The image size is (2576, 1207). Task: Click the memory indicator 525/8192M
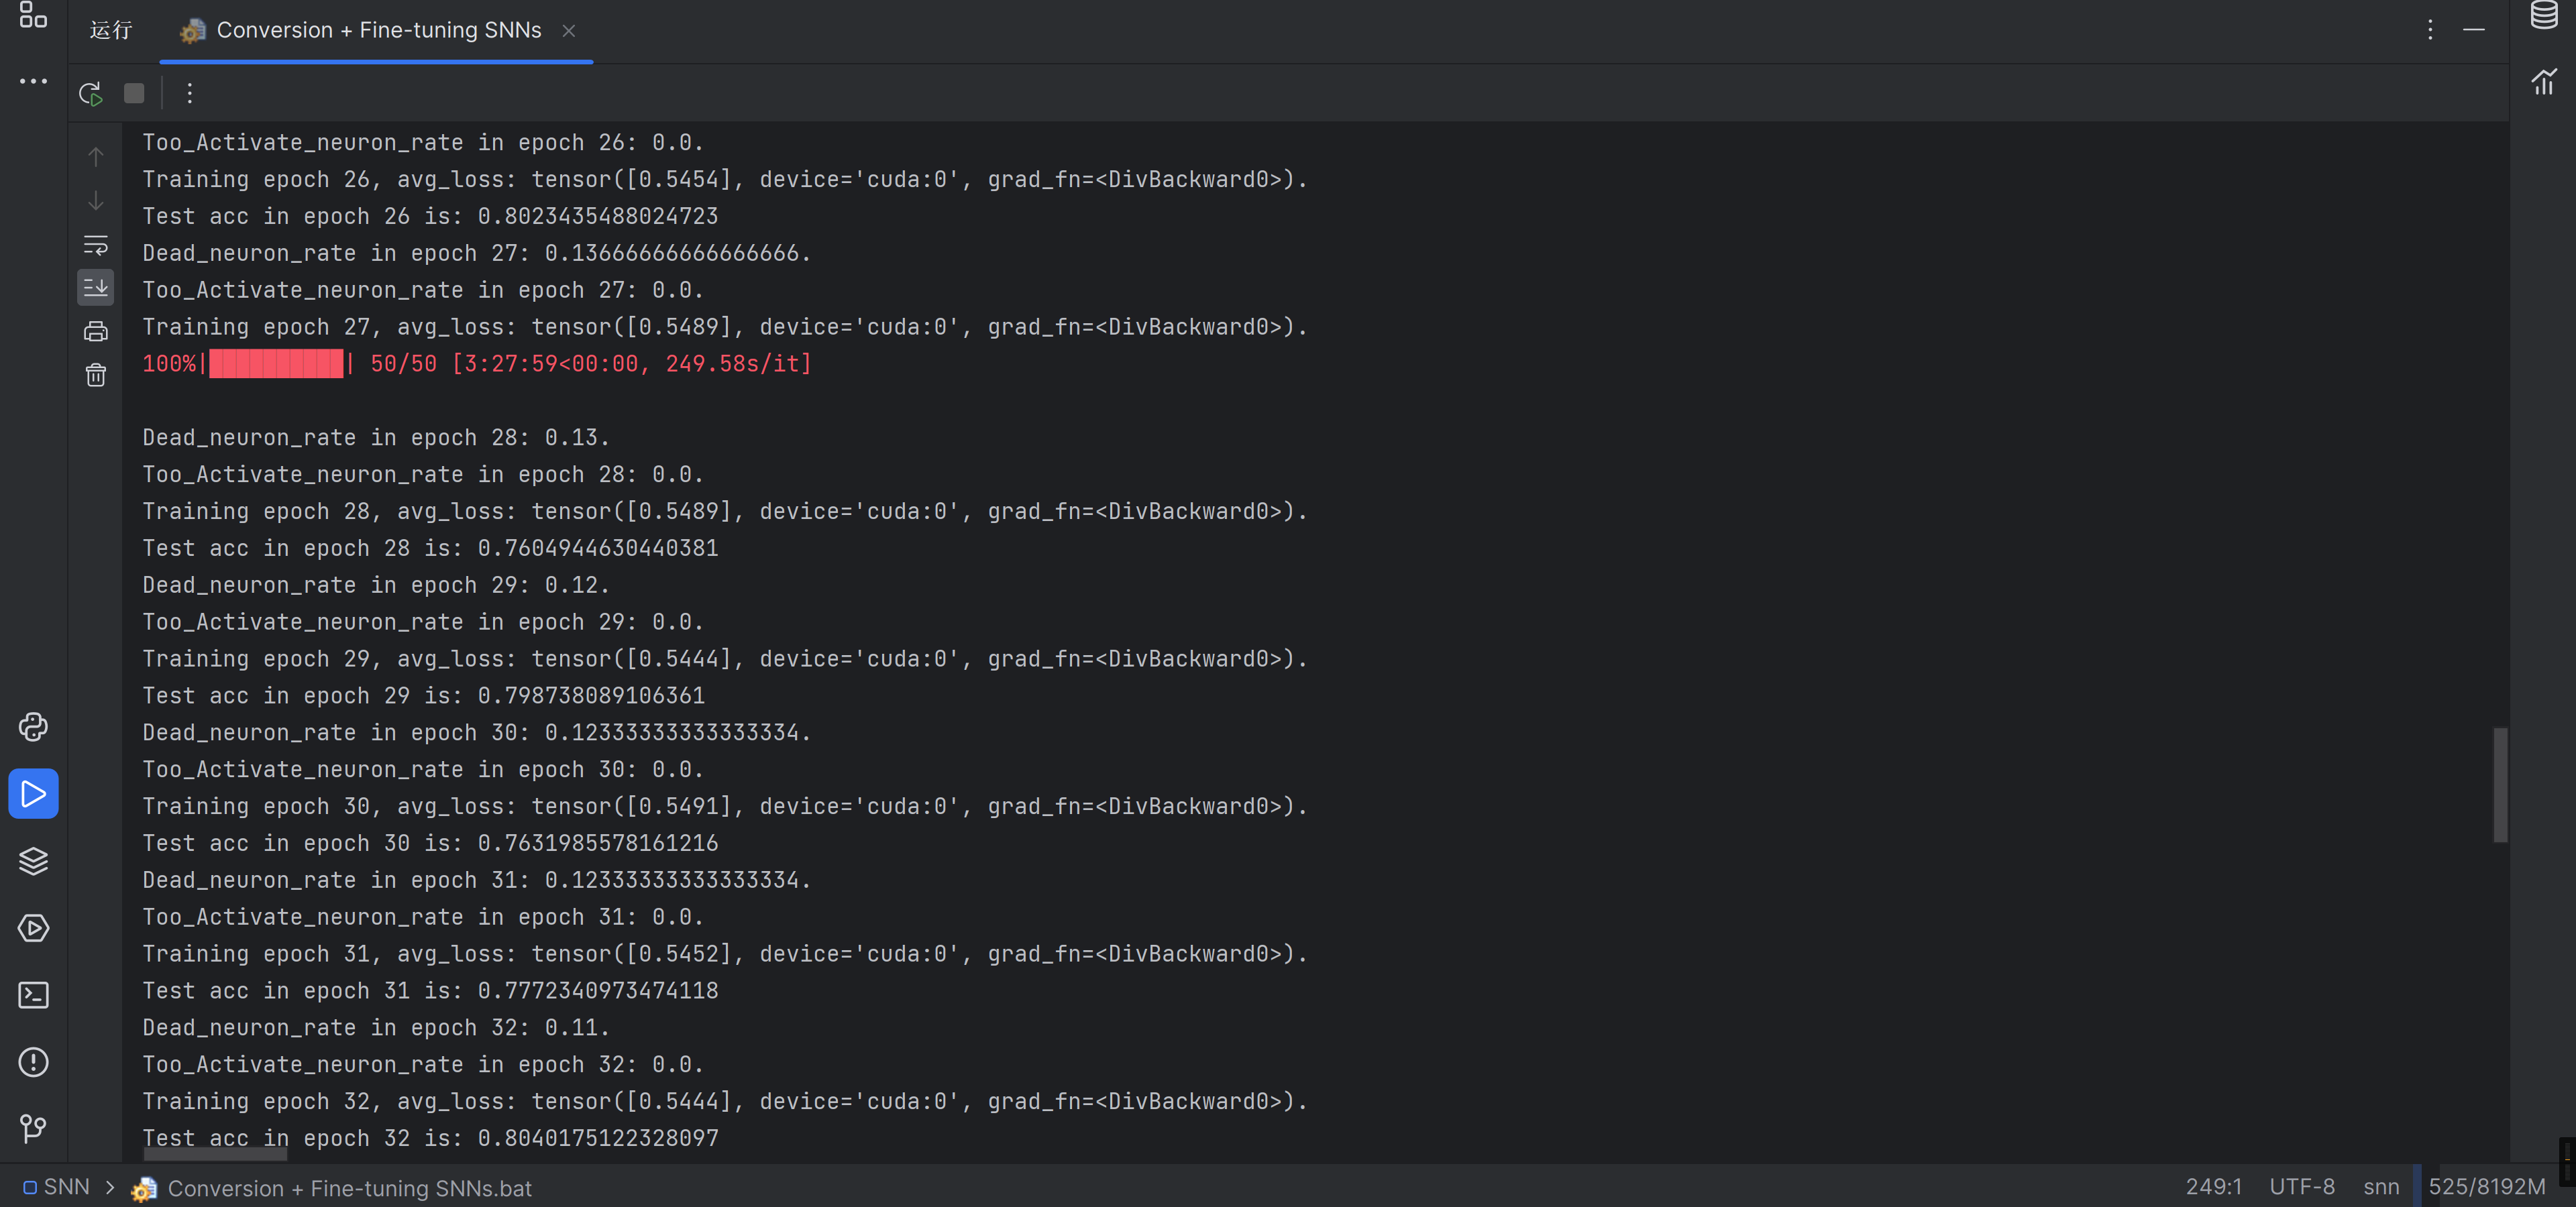pyautogui.click(x=2486, y=1187)
